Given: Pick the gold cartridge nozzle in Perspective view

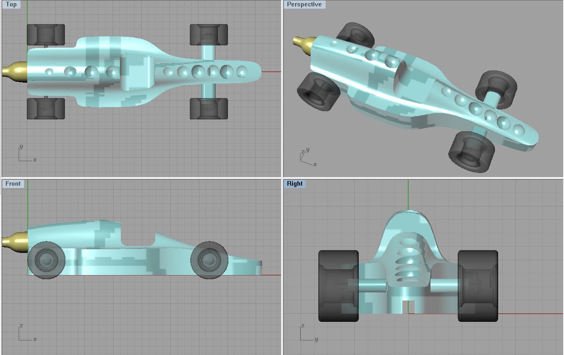Looking at the screenshot, I should [x=301, y=41].
